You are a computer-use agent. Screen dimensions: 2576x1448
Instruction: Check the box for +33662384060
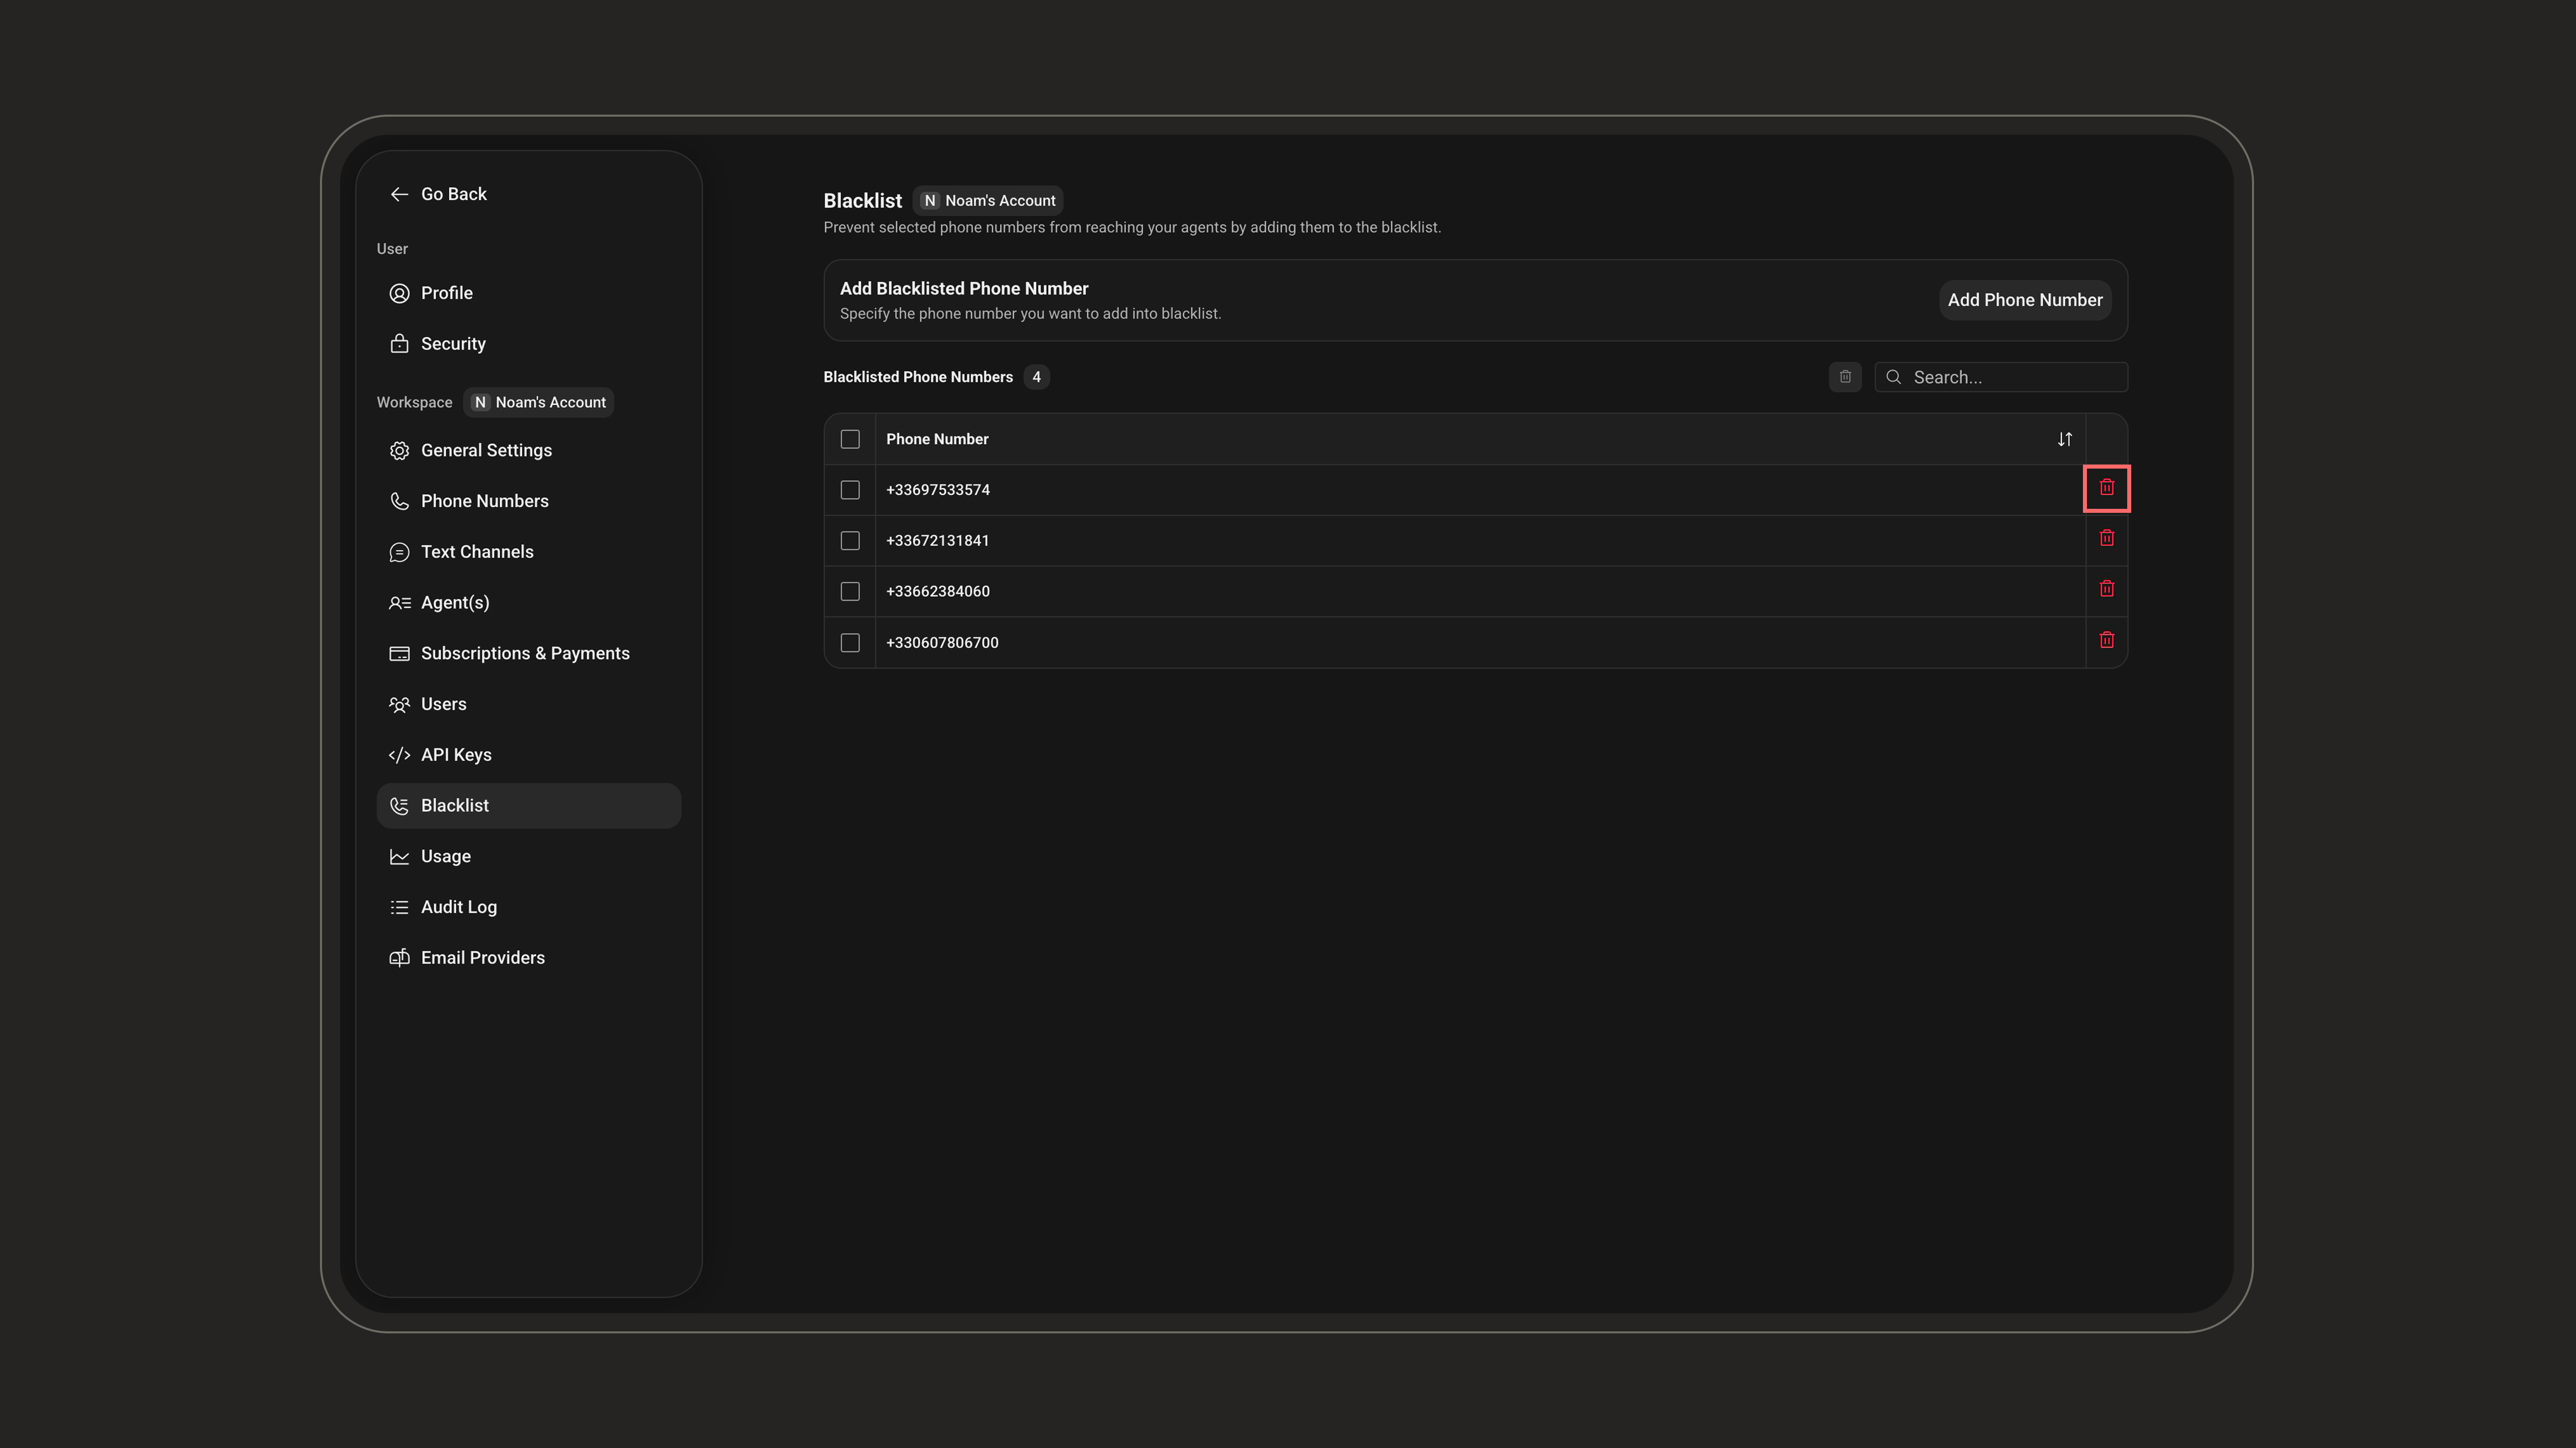coord(850,592)
